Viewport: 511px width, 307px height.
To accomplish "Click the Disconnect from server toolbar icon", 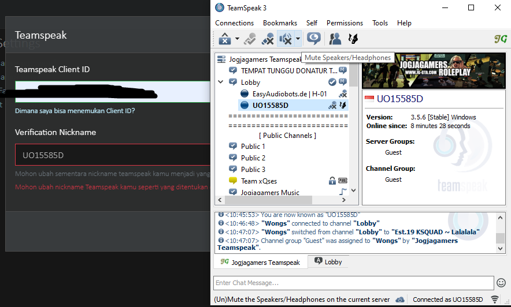I will 224,39.
